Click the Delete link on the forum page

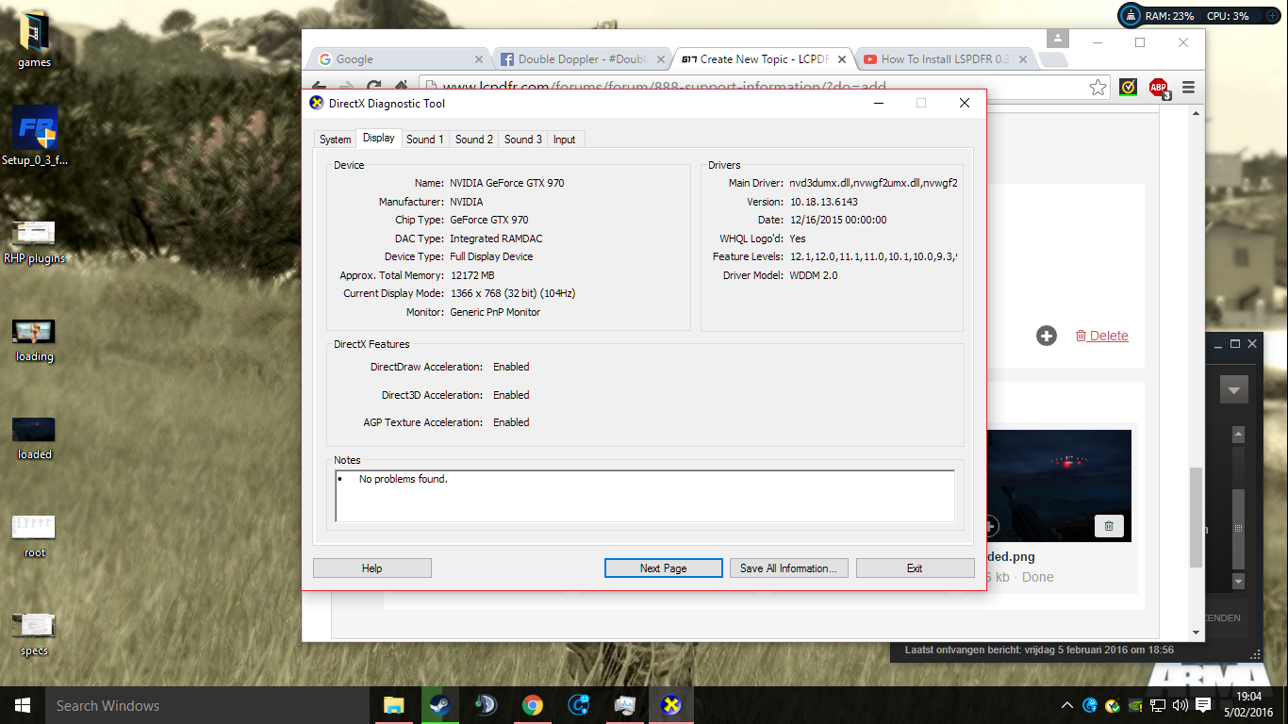coord(1102,336)
